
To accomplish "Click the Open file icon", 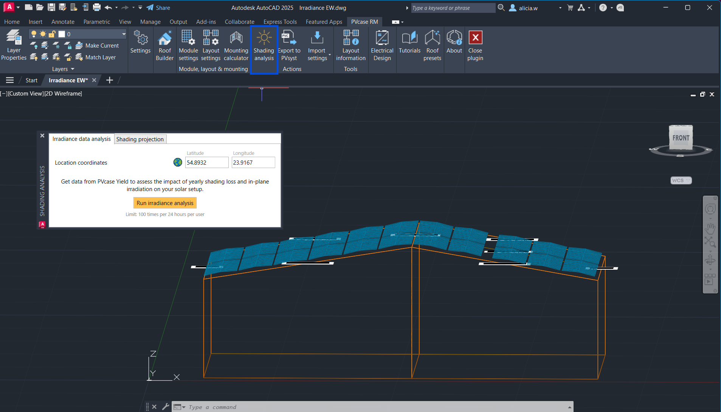I will 40,7.
